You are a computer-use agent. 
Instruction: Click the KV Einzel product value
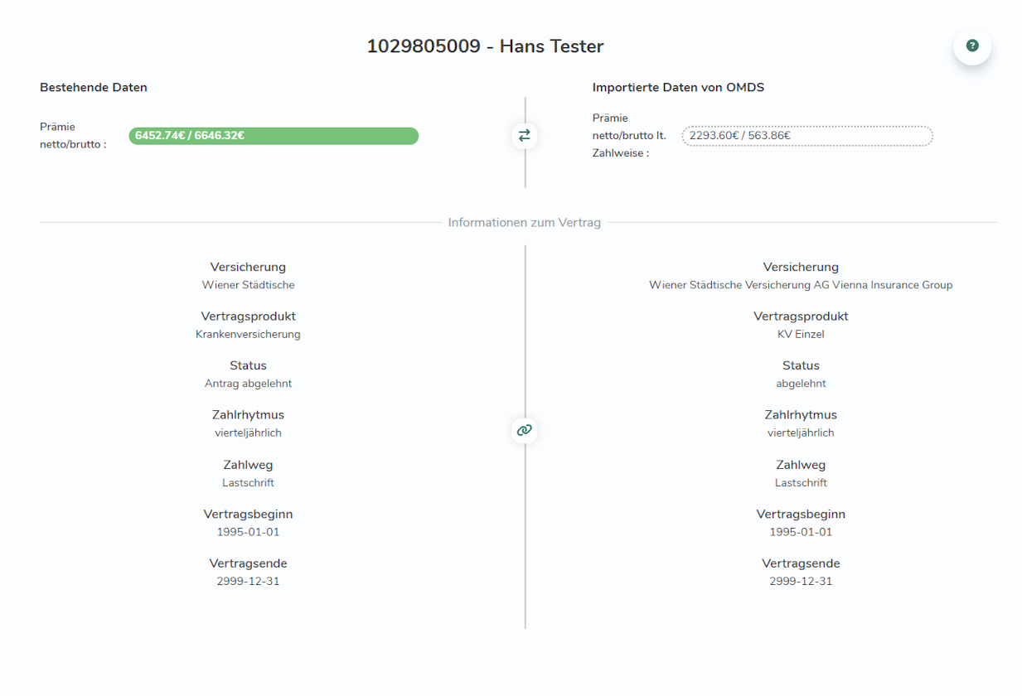click(801, 335)
